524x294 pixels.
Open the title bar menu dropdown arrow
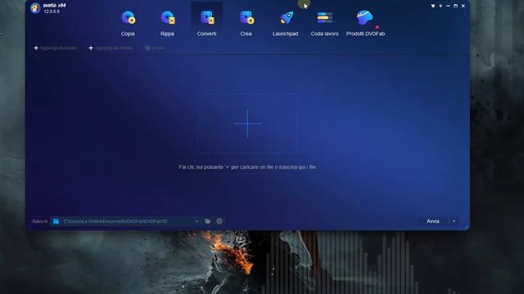point(440,6)
